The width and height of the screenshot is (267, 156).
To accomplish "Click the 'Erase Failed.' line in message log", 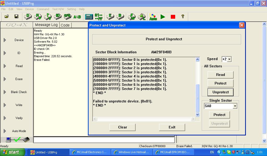I will point(42,60).
